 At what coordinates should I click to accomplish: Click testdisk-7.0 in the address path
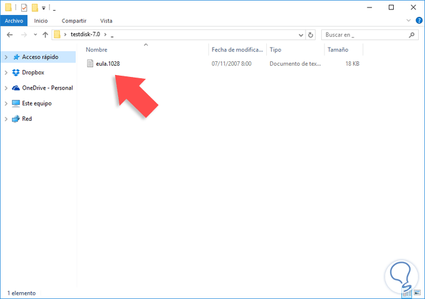(x=85, y=34)
